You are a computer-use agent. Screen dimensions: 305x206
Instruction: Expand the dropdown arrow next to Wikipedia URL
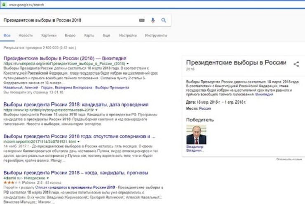[128, 64]
